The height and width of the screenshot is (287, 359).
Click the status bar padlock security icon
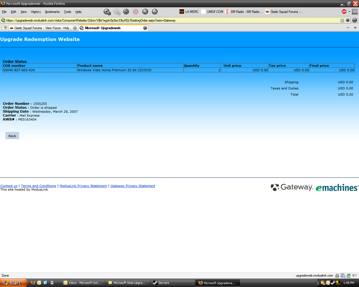337,275
